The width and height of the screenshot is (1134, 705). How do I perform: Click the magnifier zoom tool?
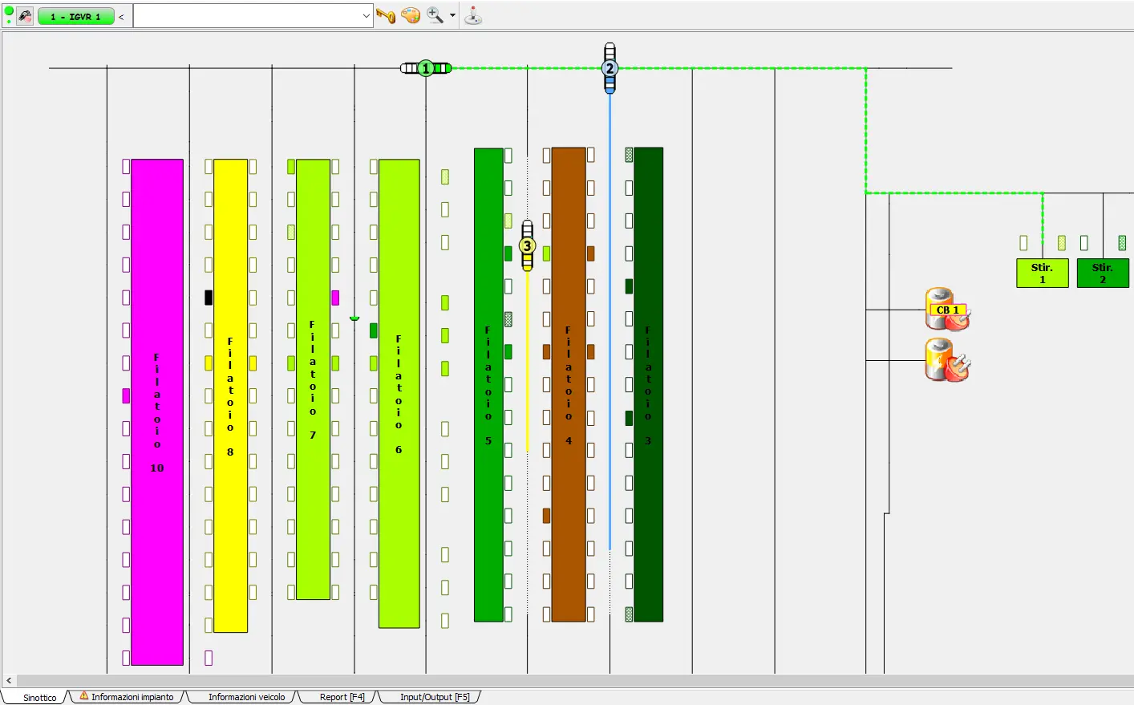click(x=435, y=16)
